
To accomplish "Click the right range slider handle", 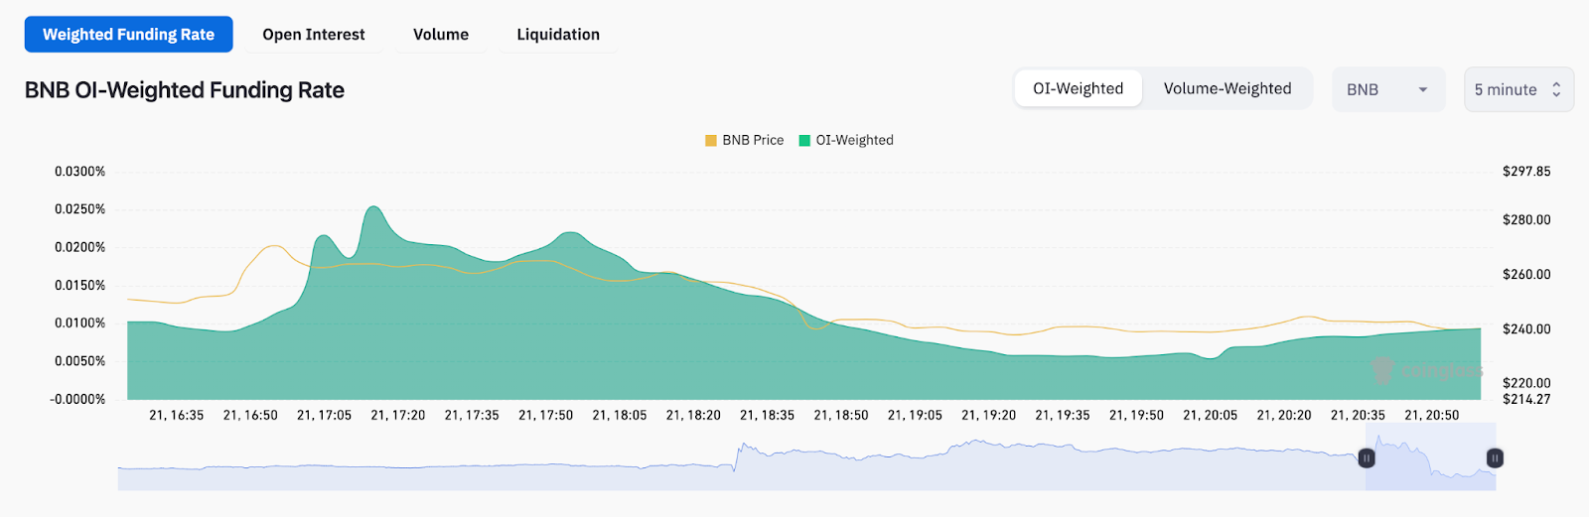I will coord(1495,458).
